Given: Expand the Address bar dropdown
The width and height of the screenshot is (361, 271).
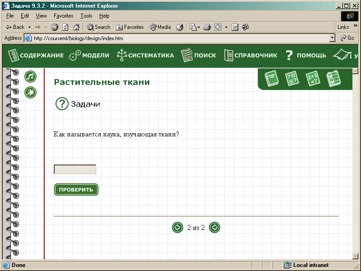Looking at the screenshot, I should pyautogui.click(x=333, y=38).
